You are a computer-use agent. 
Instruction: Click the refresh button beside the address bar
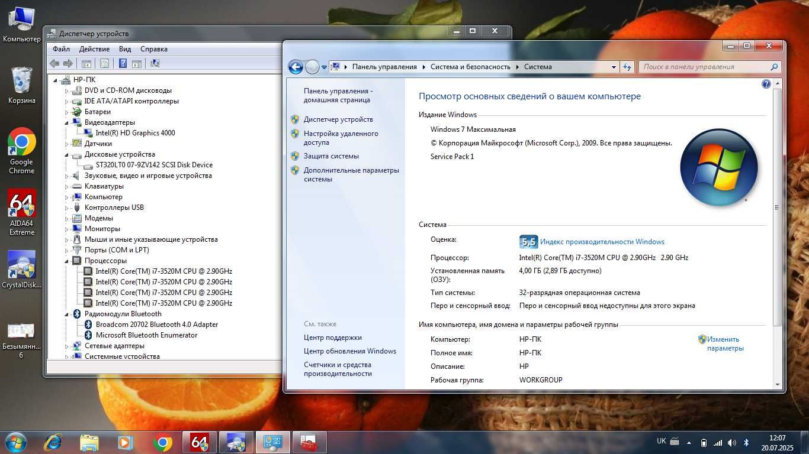point(627,67)
